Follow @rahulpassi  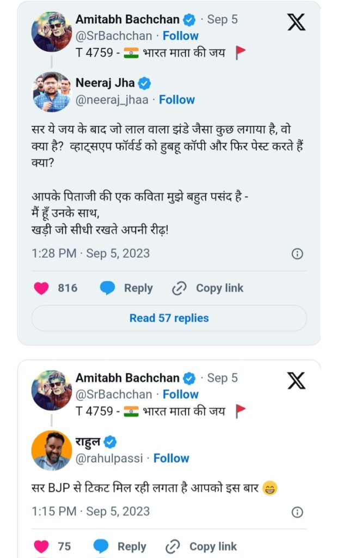171,458
